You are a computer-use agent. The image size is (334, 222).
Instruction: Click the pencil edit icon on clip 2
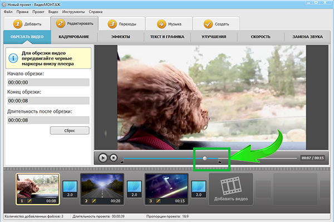click(x=94, y=200)
